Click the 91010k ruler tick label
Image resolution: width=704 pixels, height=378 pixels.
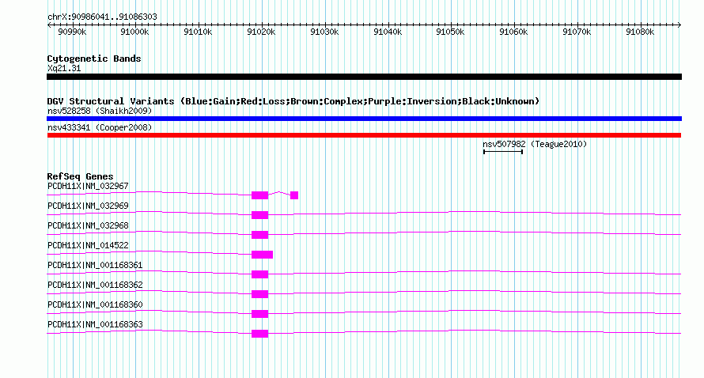click(198, 32)
